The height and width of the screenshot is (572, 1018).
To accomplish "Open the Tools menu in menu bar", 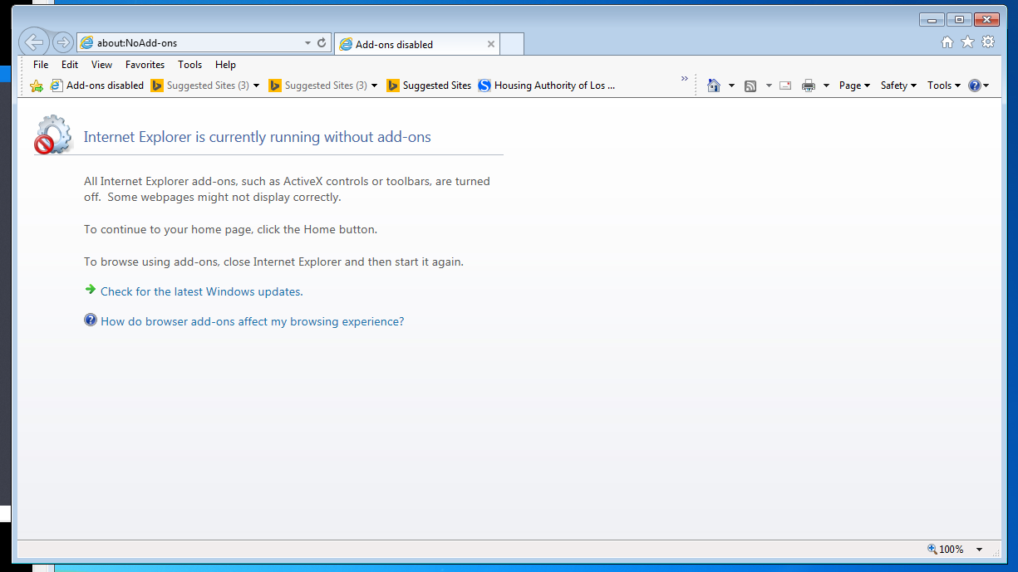I will 189,65.
